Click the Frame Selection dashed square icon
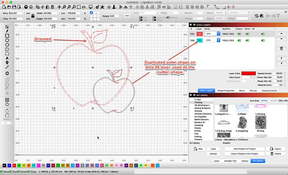Viewport: 288px width, 175px height. (x=78, y=7)
